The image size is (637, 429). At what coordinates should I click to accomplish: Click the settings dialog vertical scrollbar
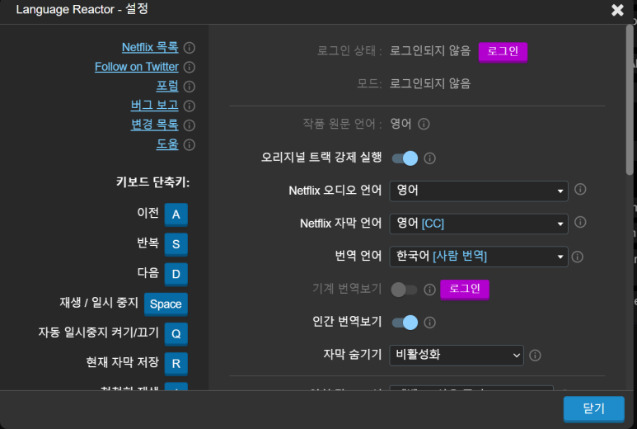pos(630,100)
